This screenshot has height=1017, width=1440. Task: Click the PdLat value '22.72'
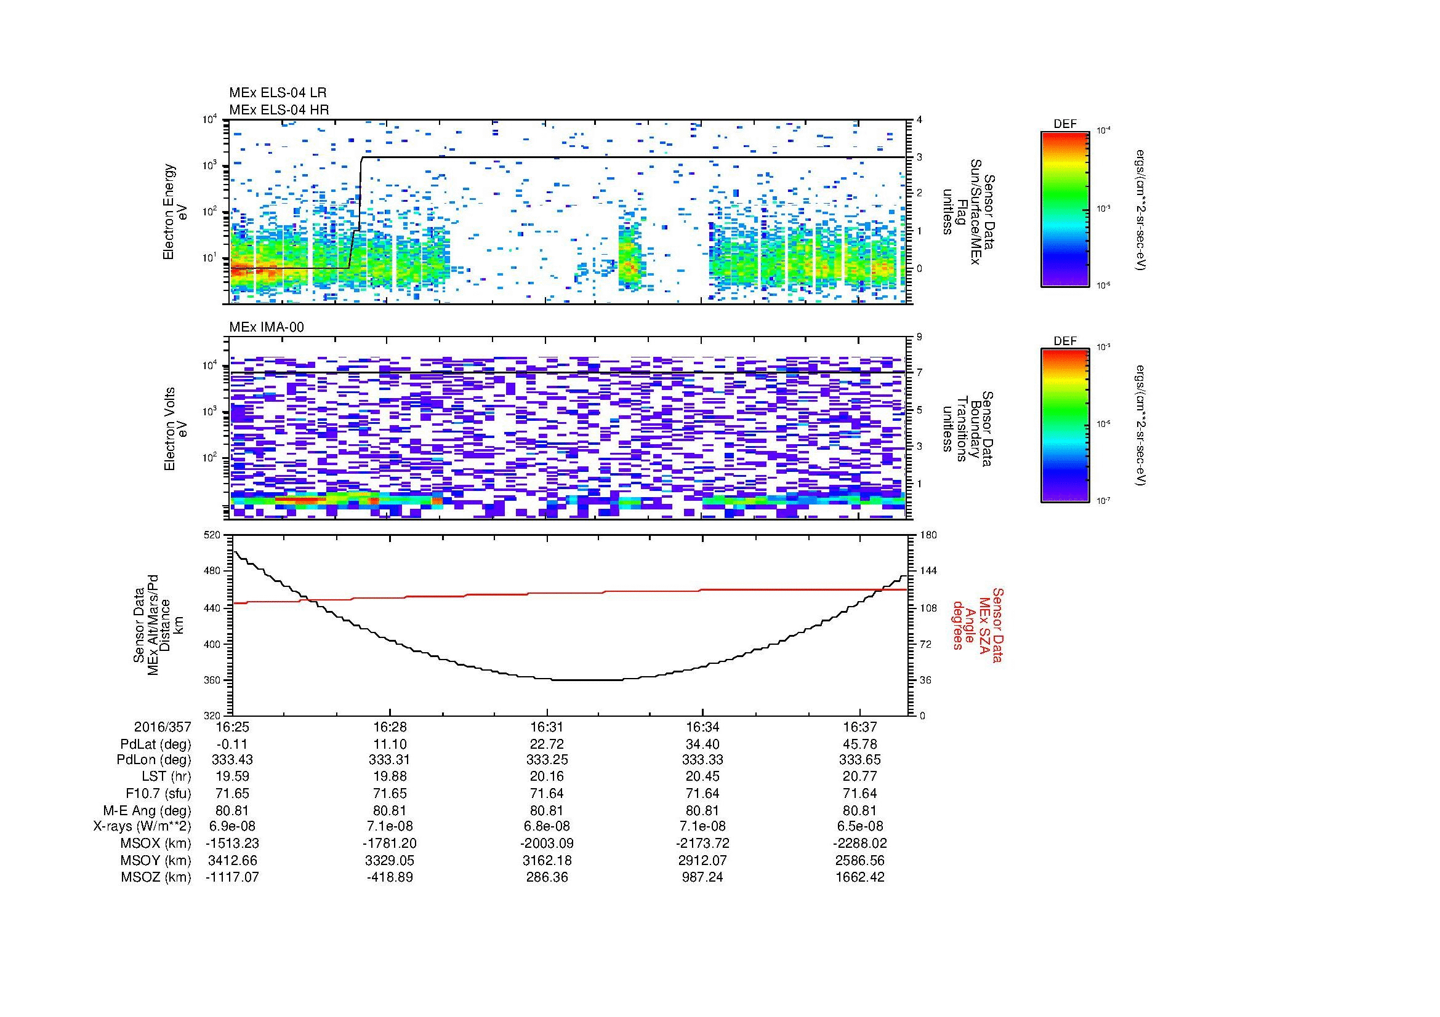pyautogui.click(x=547, y=744)
